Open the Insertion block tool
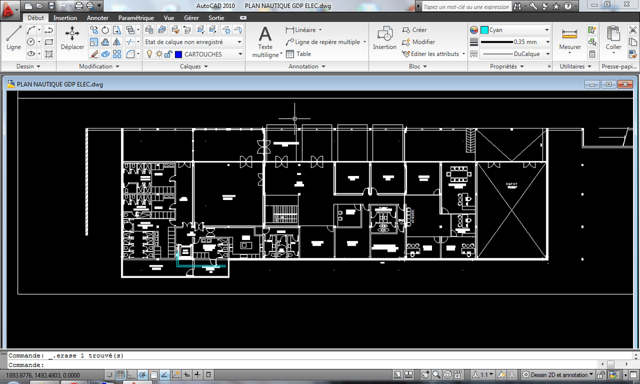 click(385, 37)
